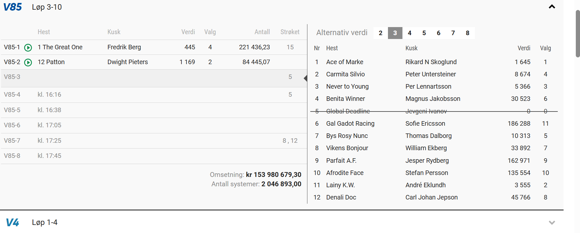The image size is (580, 233).
Task: Switch to Alternativ verdi tab 6
Action: 439,33
